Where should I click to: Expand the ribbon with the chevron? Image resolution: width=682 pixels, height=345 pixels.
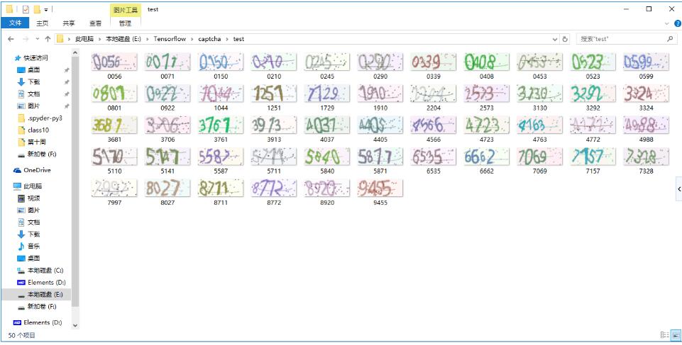pyautogui.click(x=666, y=23)
